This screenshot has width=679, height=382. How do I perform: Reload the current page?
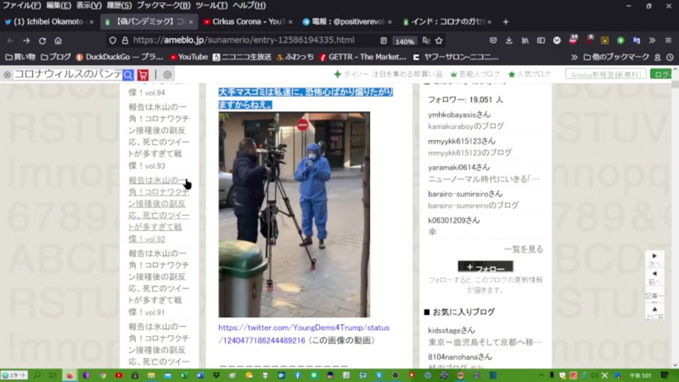coord(42,40)
